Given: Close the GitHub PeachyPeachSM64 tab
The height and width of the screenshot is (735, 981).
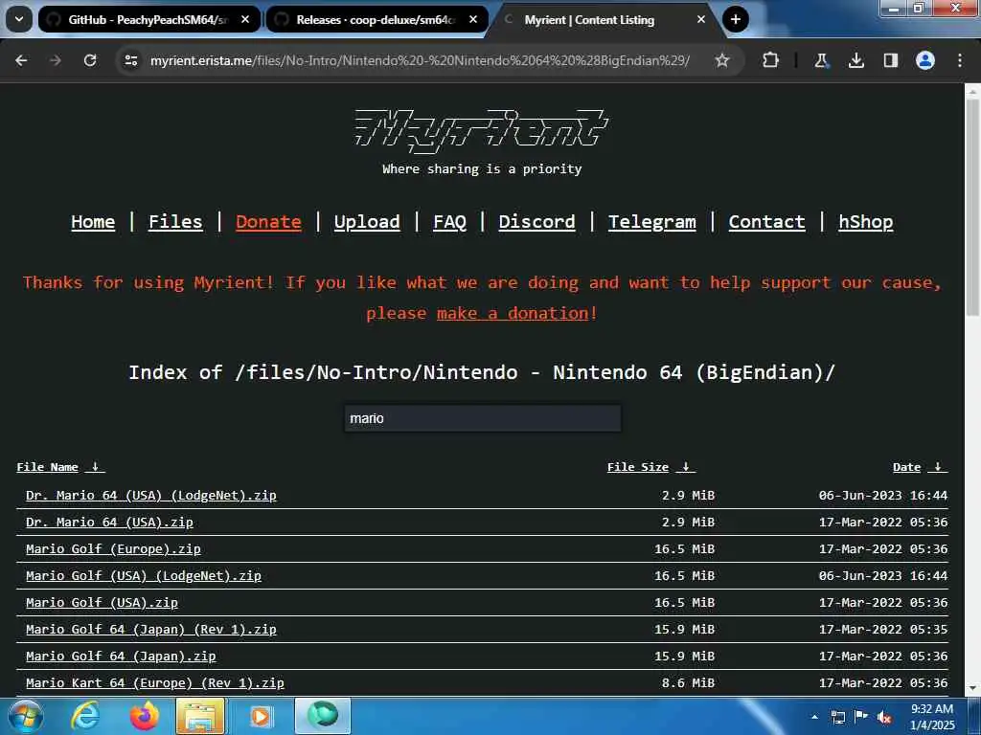Looking at the screenshot, I should [245, 20].
